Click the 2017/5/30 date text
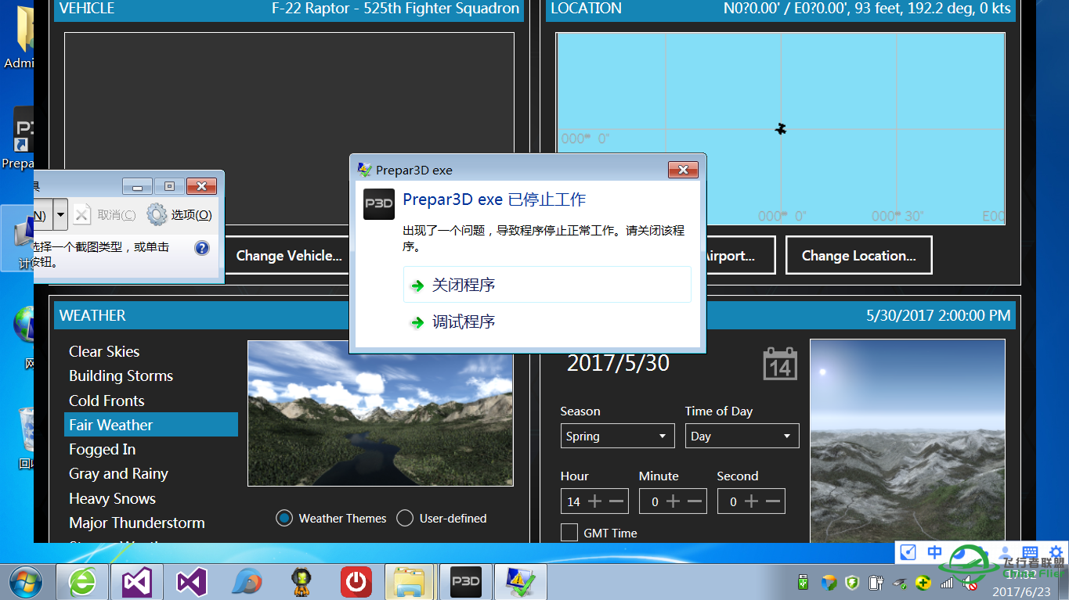 pyautogui.click(x=618, y=363)
